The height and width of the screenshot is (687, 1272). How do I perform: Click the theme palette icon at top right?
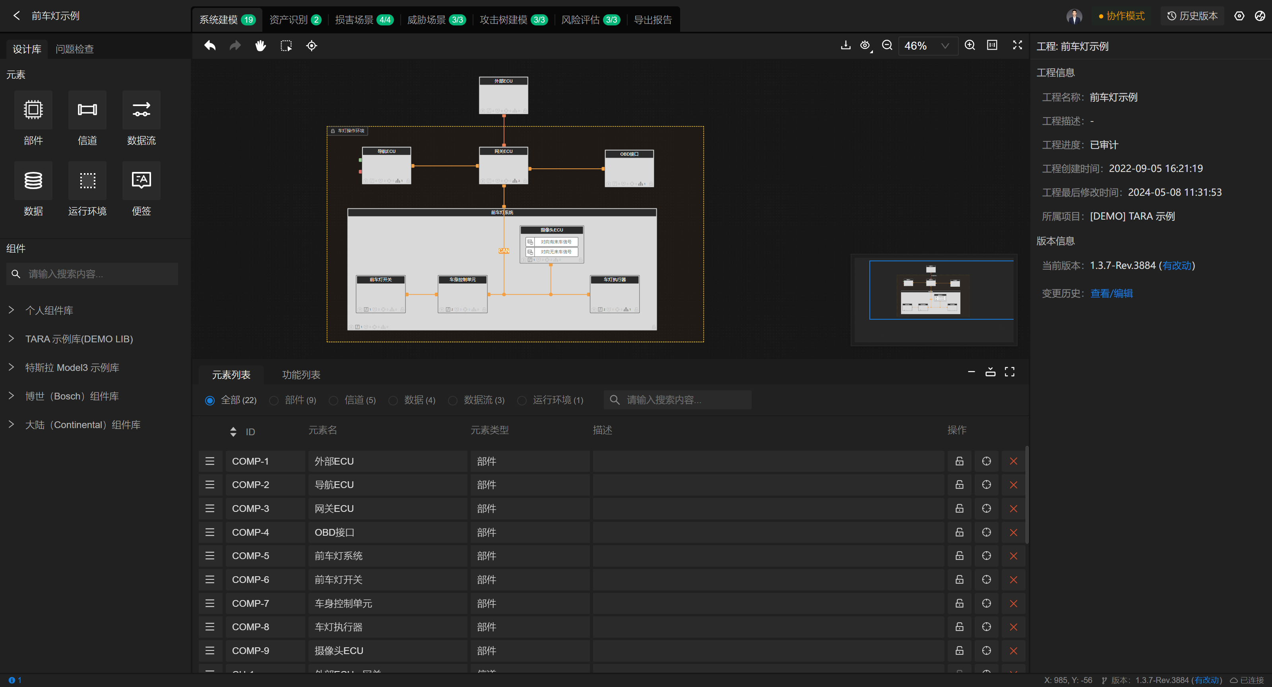pos(1260,16)
